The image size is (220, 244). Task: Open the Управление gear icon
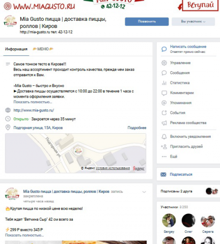click(x=164, y=63)
